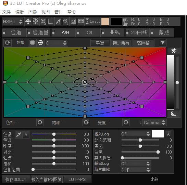
Task: Reset brightness (亮度) with its refresh icon
Action: pos(126,122)
